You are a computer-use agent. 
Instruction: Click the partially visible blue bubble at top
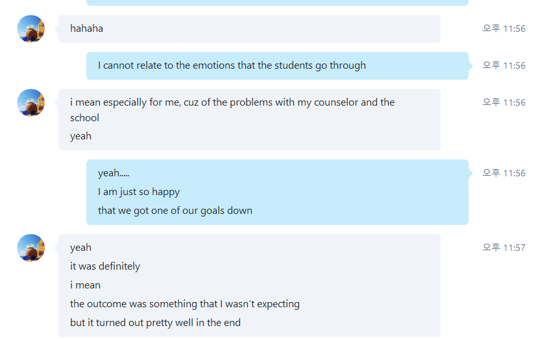(277, 3)
